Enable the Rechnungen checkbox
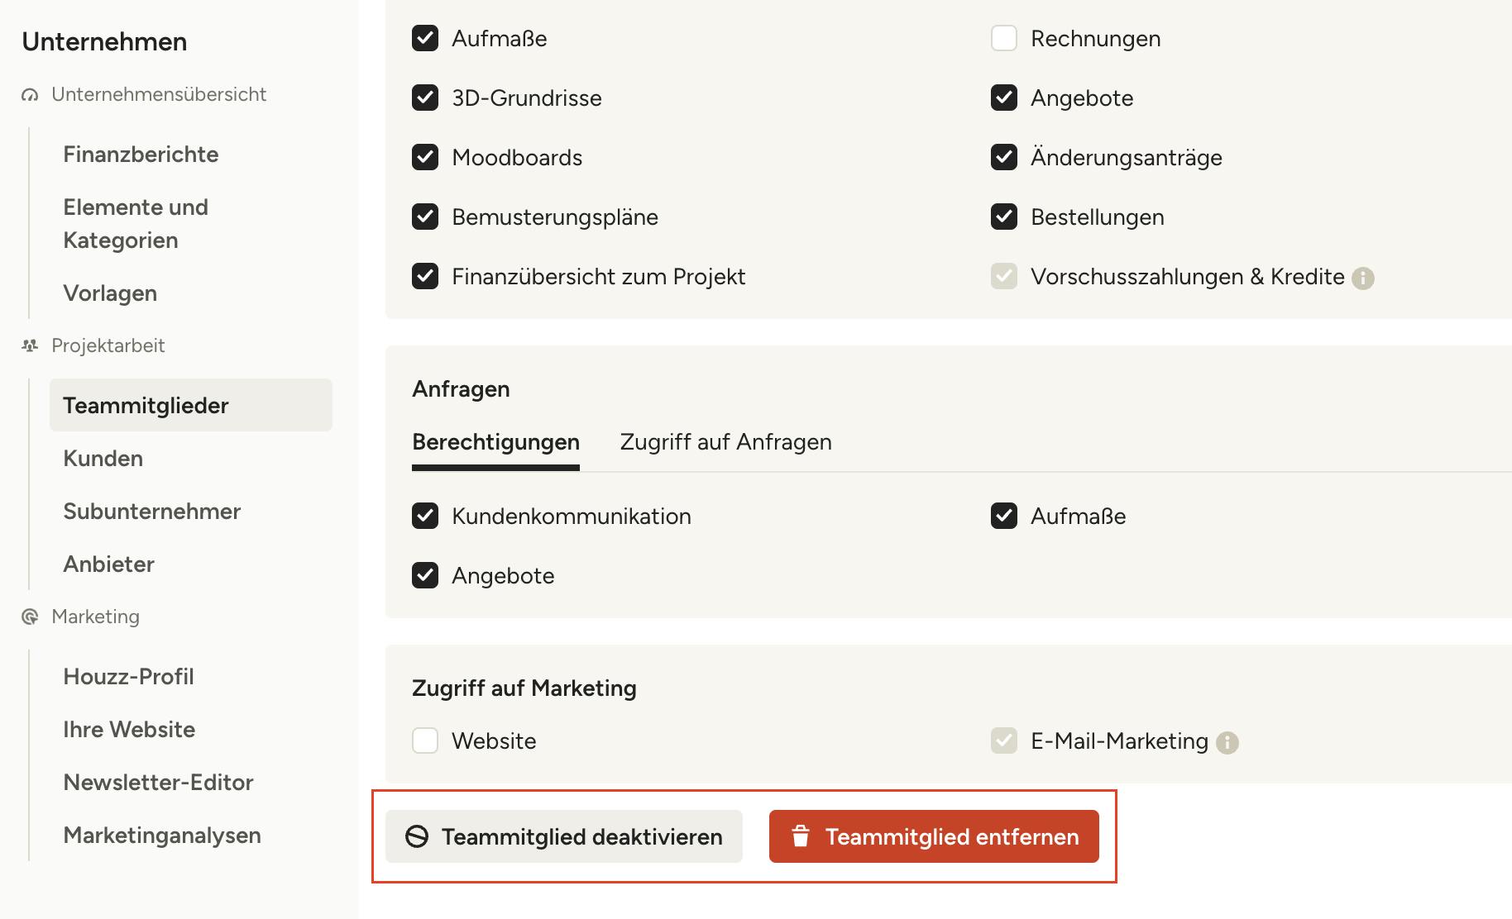The width and height of the screenshot is (1512, 919). (x=1004, y=38)
